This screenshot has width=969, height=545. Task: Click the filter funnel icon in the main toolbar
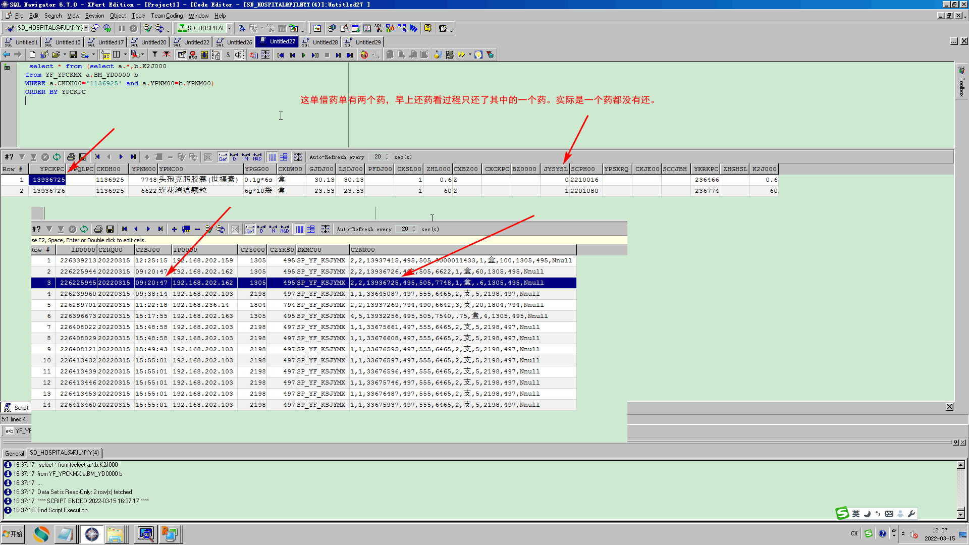point(155,54)
